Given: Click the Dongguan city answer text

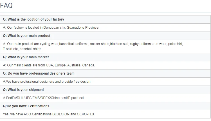Looking at the screenshot, I should pos(51,28).
